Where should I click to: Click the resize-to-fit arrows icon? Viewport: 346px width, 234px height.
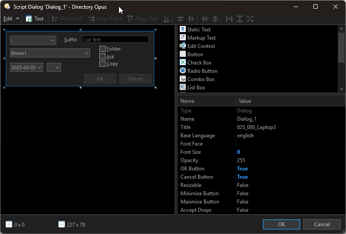point(250,19)
